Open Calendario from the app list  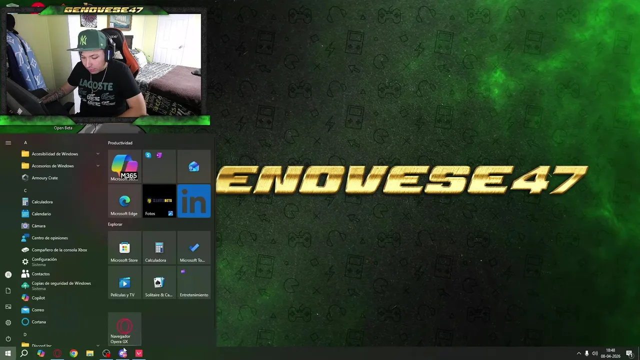pos(60,214)
